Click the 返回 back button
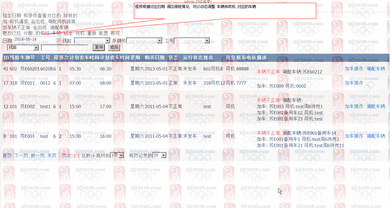Viewport: 390px width, 208px height. 114,47
